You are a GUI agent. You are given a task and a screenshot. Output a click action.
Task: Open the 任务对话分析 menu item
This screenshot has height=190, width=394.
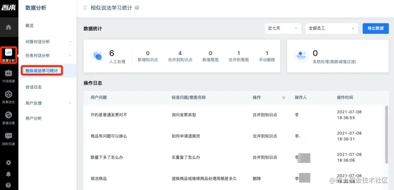coord(38,55)
